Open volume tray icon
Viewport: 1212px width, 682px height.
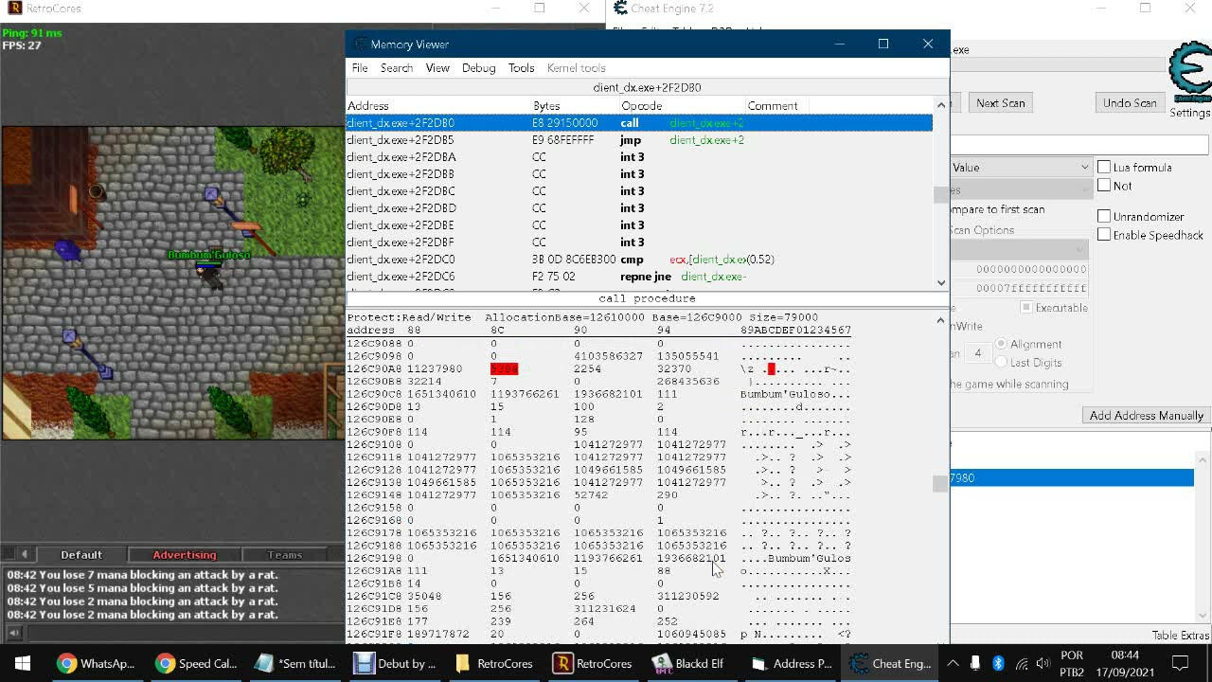pyautogui.click(x=1043, y=663)
